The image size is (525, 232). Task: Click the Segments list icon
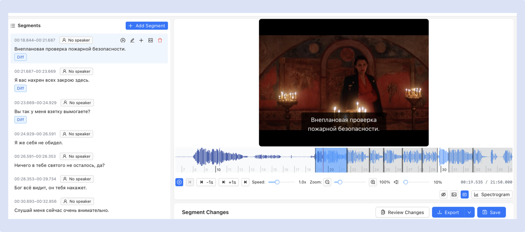13,26
